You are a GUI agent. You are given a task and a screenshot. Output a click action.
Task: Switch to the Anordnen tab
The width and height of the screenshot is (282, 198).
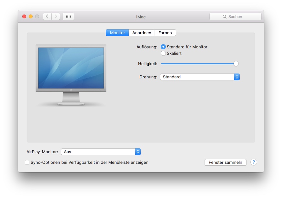pyautogui.click(x=142, y=33)
